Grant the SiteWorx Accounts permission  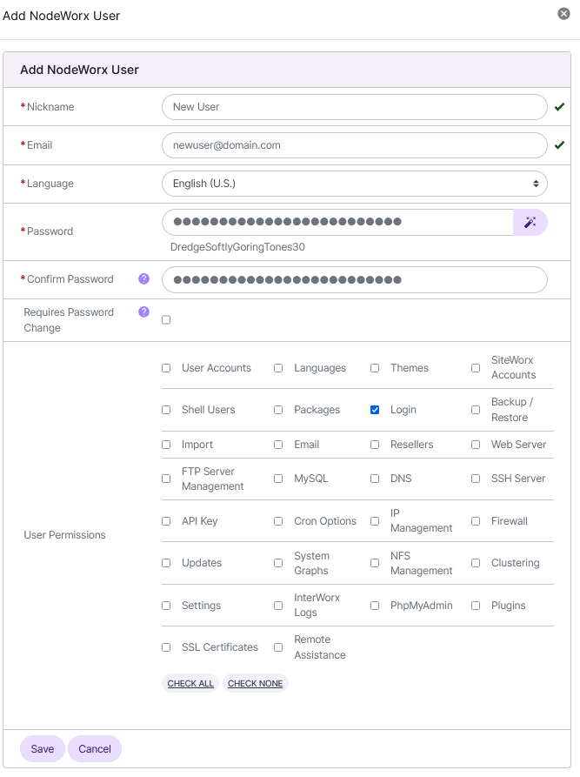point(476,367)
